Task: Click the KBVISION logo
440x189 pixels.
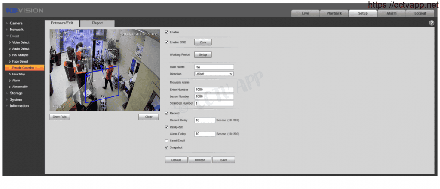Action: click(24, 10)
